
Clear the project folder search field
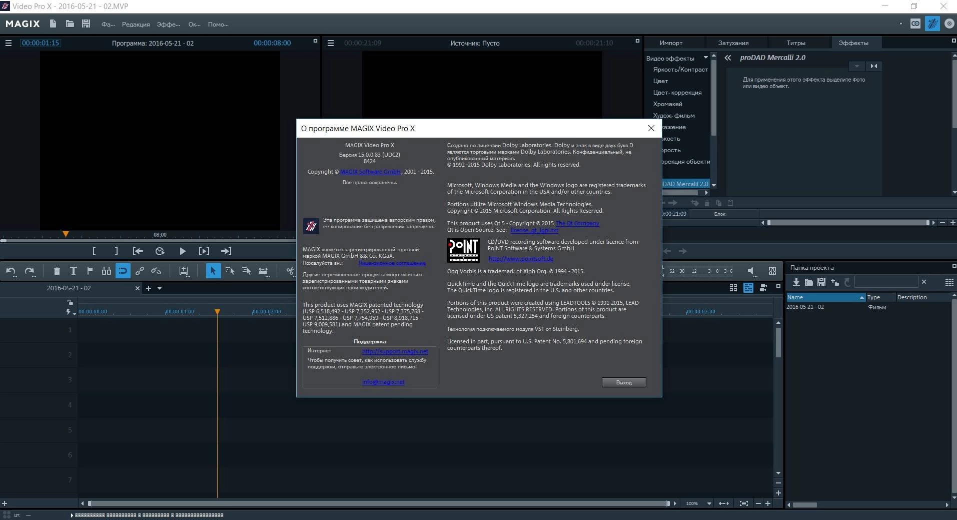(924, 282)
